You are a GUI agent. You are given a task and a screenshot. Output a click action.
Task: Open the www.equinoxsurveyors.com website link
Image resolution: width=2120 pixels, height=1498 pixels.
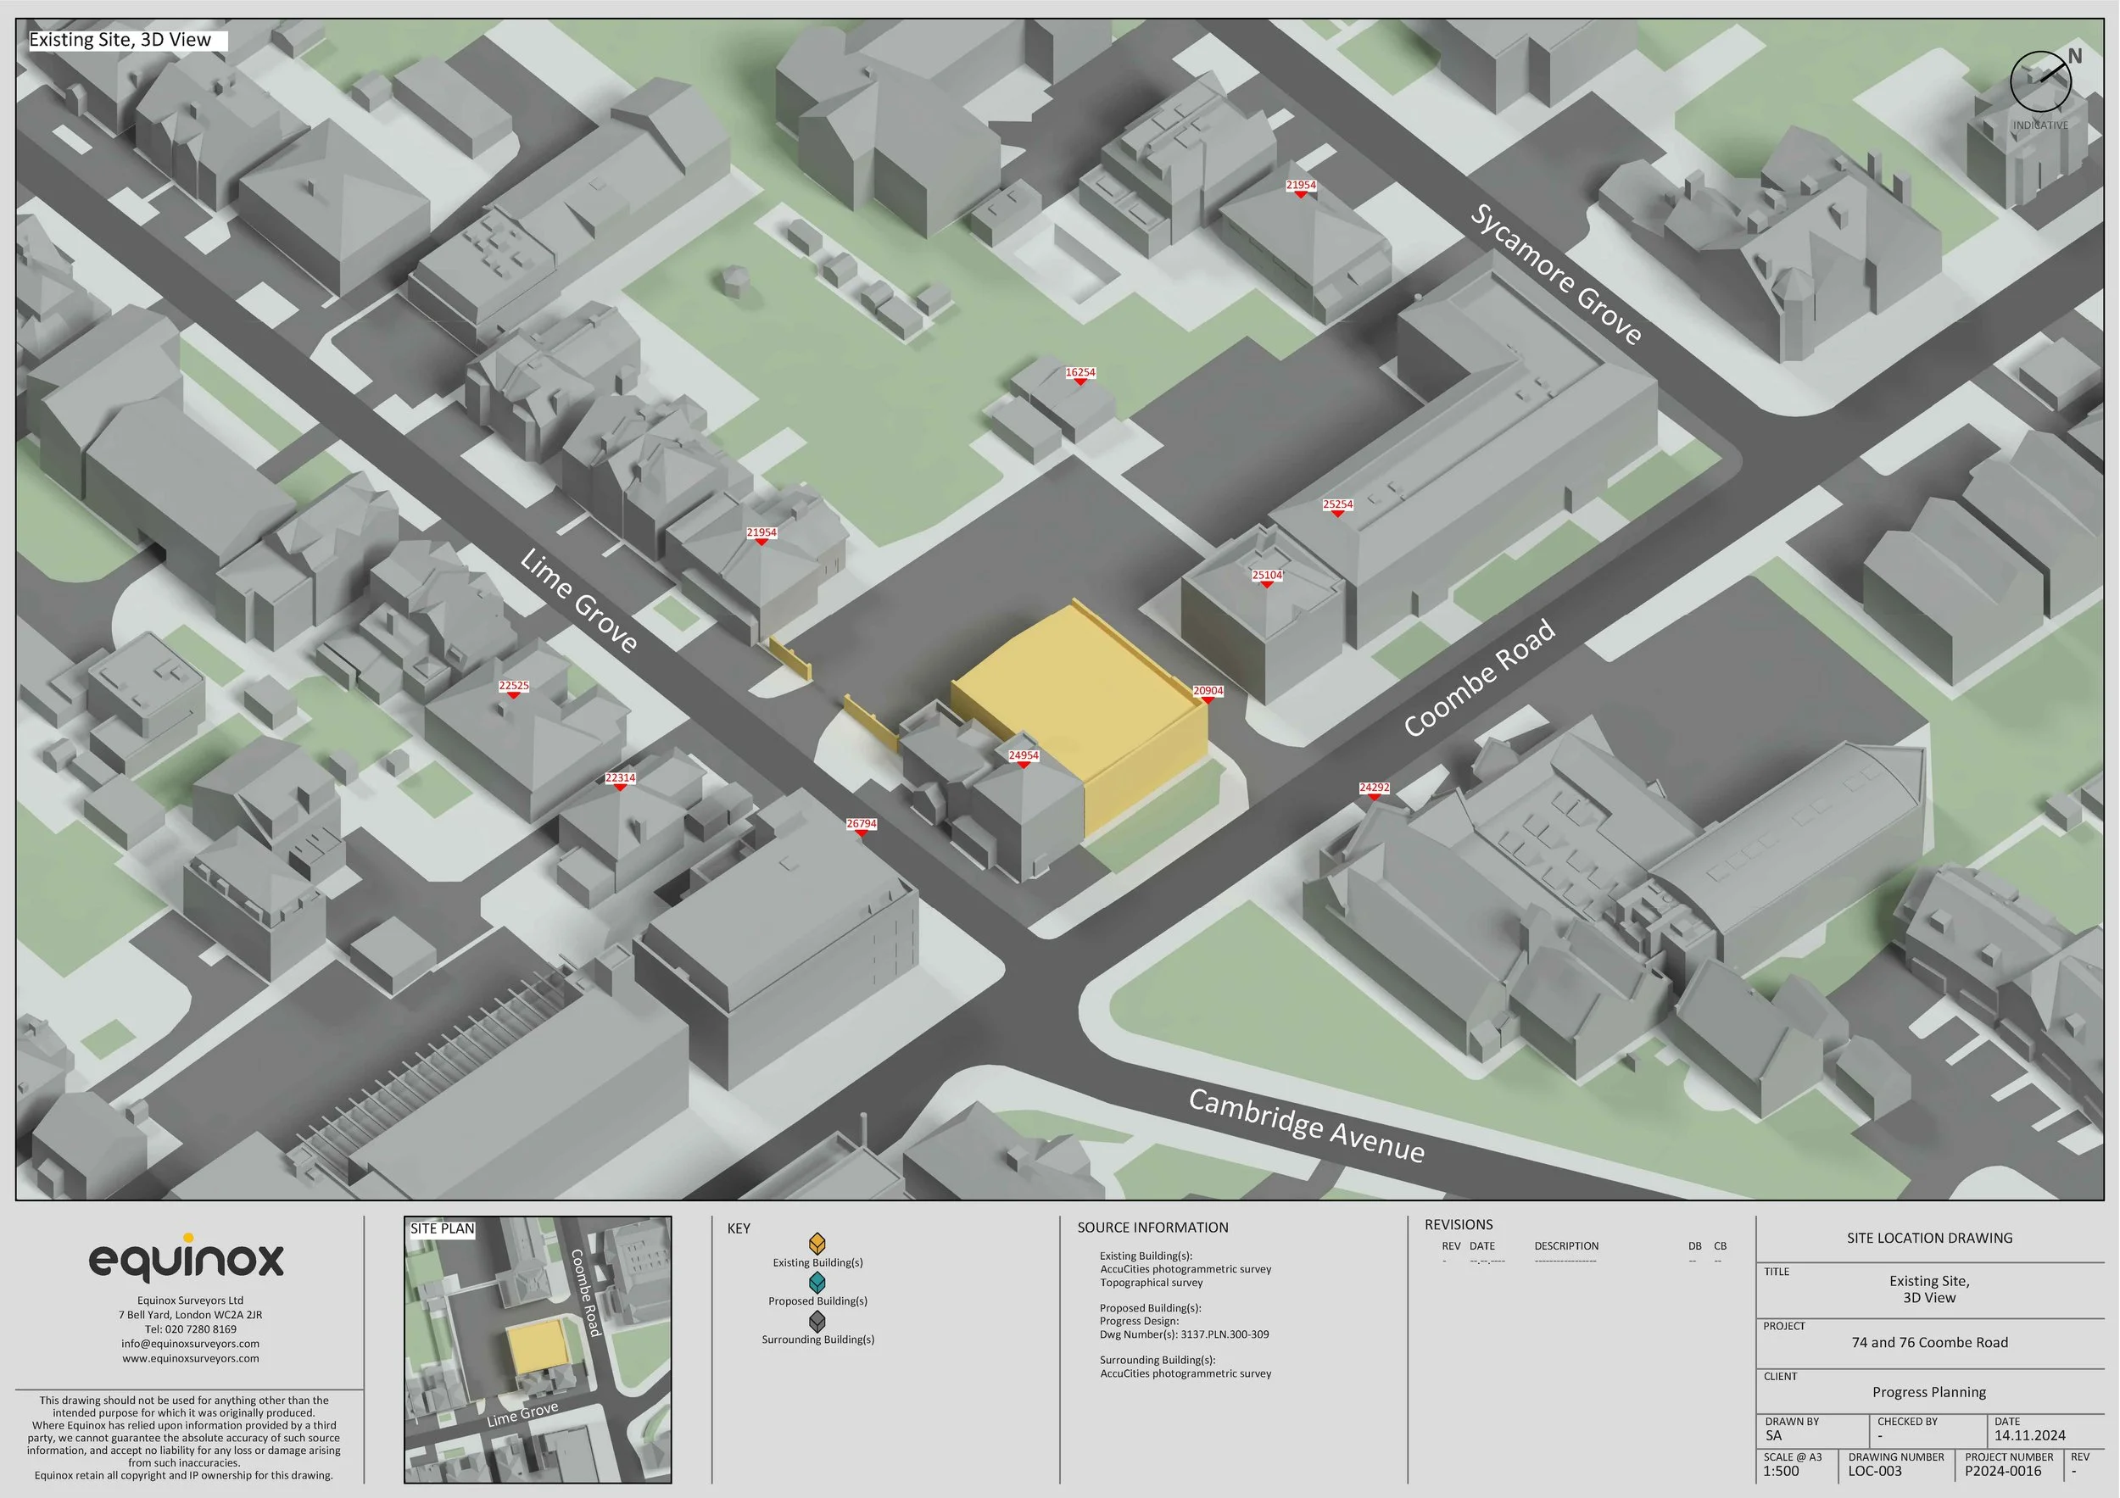[x=190, y=1359]
